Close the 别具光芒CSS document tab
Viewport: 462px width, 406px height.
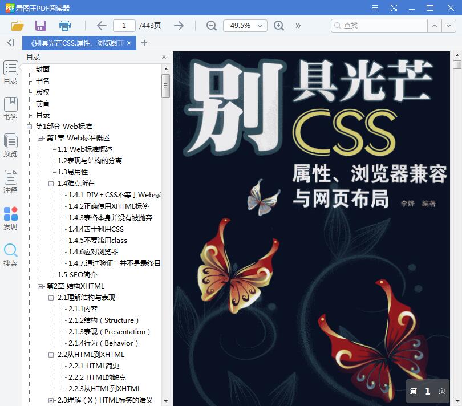coord(129,43)
